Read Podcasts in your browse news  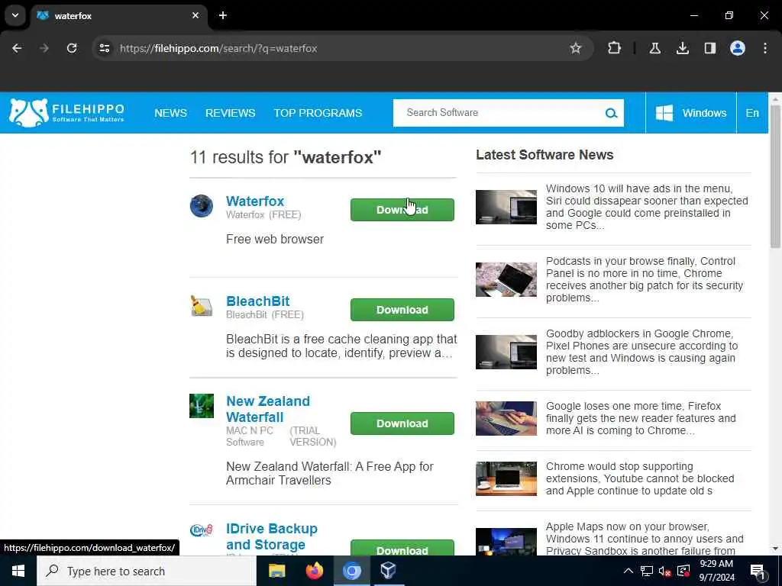point(645,279)
